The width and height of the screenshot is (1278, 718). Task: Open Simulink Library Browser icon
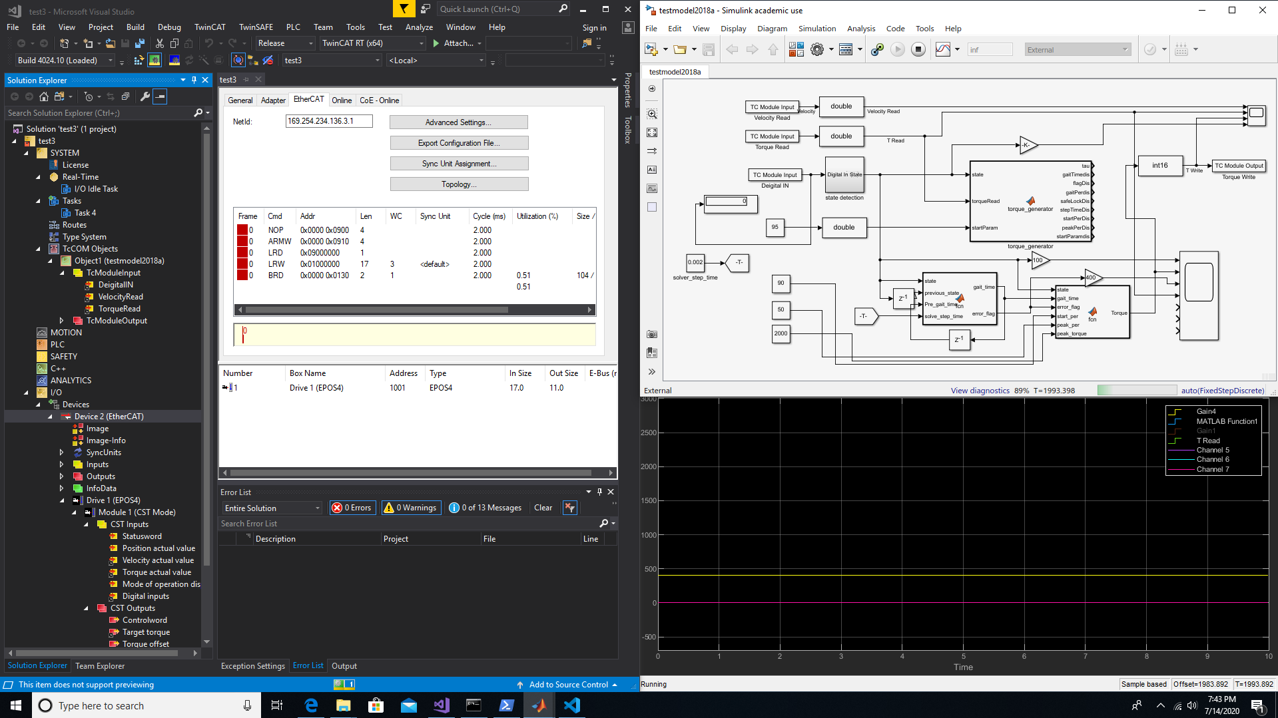(796, 49)
